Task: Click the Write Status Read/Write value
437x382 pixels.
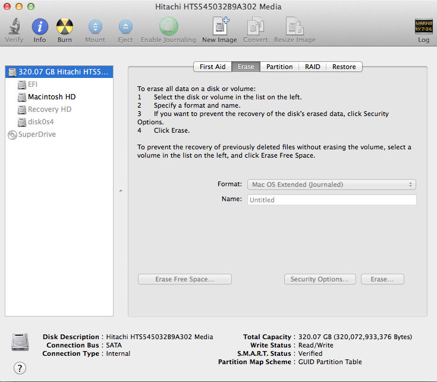Action: tap(316, 345)
